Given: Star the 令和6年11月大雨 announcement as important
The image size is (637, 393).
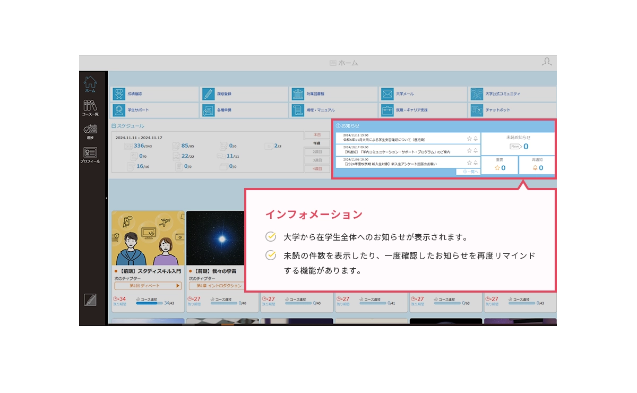Looking at the screenshot, I should point(469,138).
